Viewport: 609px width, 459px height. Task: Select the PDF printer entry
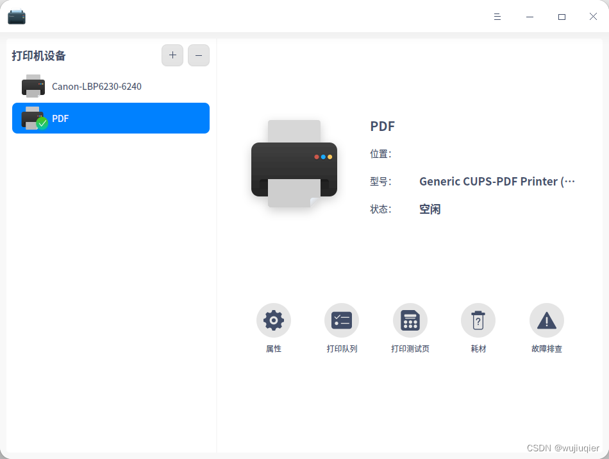[x=111, y=118]
